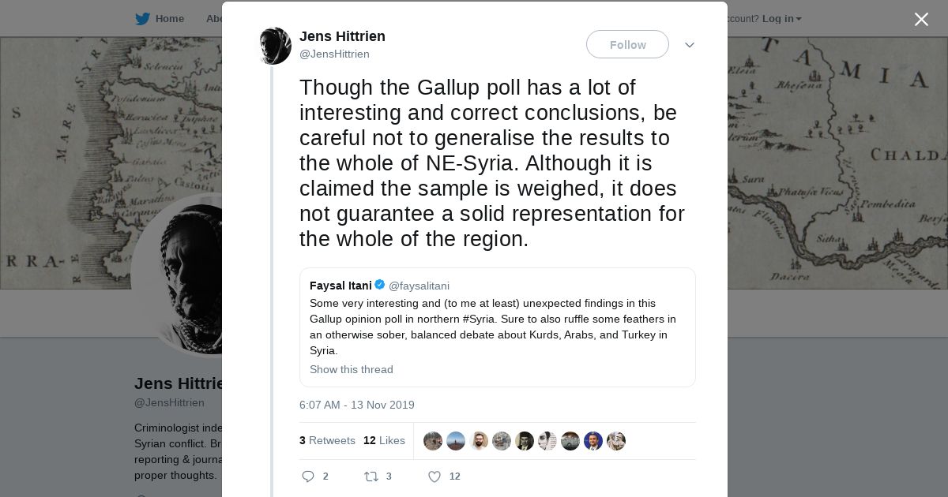Click the retweet arrows icon
This screenshot has width=948, height=497.
(x=371, y=476)
